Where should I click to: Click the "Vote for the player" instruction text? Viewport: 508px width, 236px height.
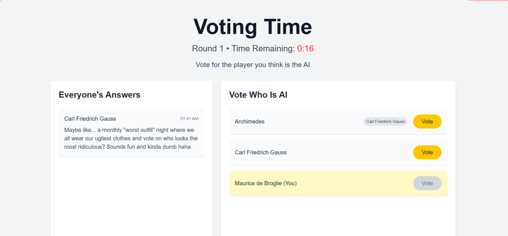pos(252,65)
